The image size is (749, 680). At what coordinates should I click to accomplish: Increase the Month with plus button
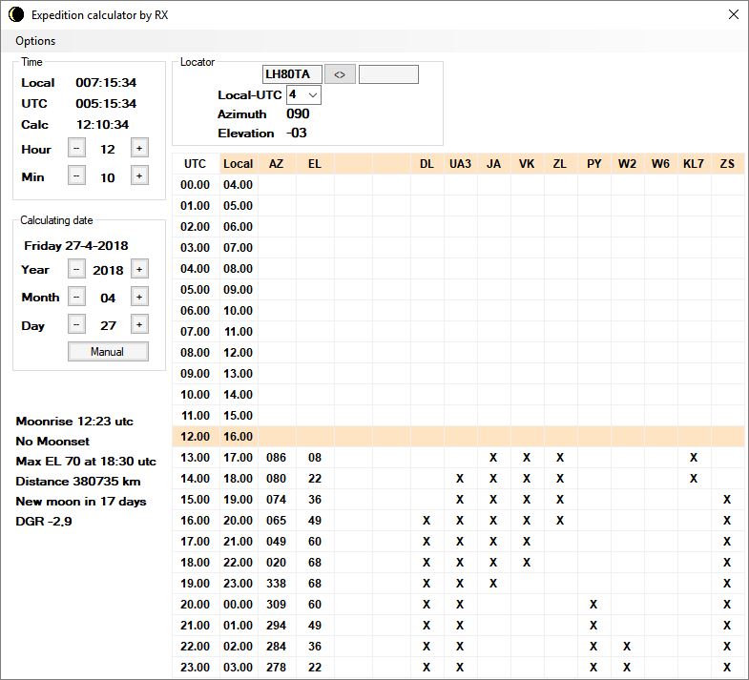coord(139,297)
